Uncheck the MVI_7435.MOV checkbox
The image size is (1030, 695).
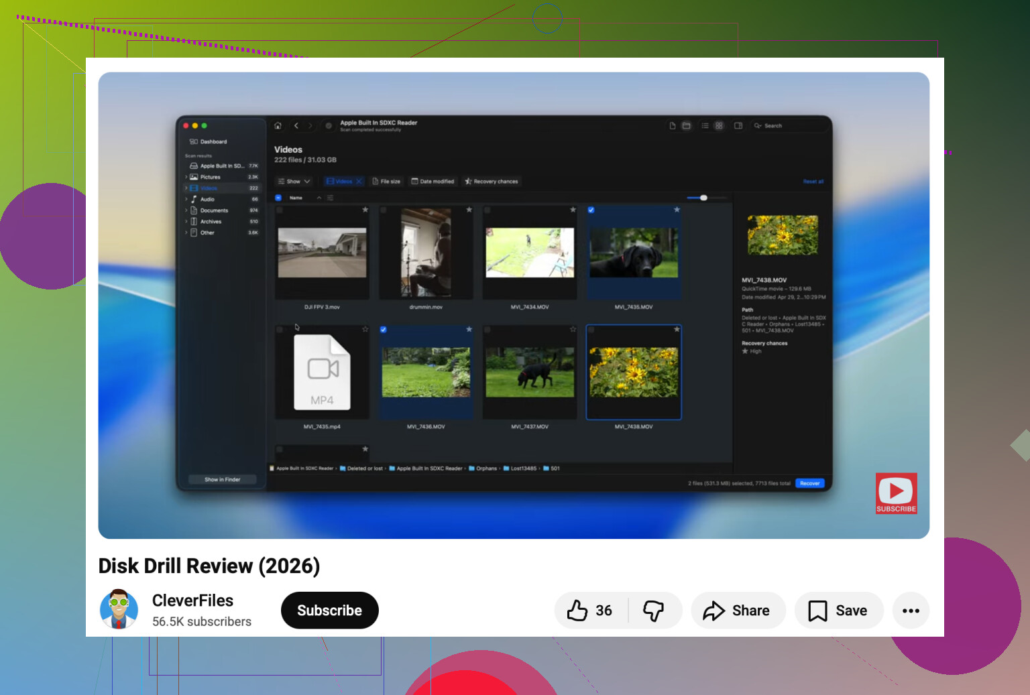(x=591, y=210)
